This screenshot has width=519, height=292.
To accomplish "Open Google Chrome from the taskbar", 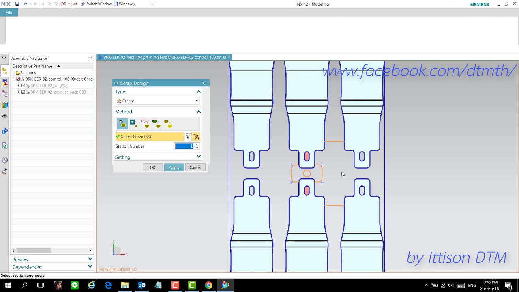I will click(208, 286).
